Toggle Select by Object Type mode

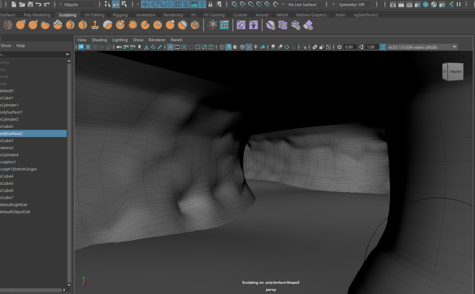pos(116,4)
